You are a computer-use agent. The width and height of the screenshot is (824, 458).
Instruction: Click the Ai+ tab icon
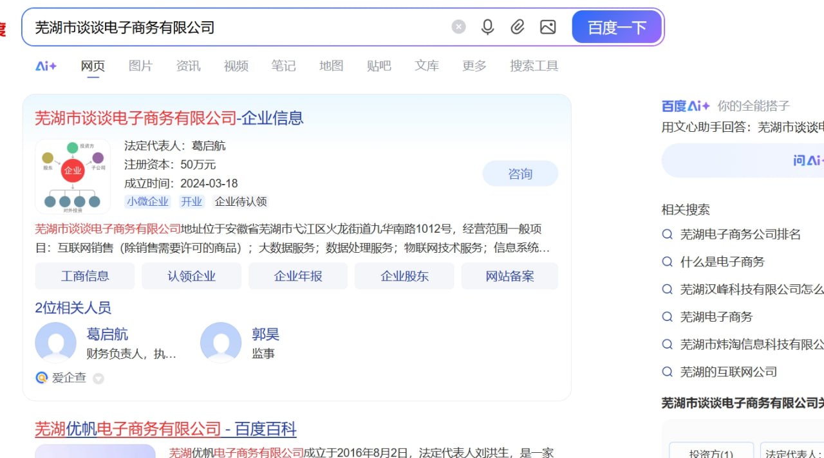45,66
